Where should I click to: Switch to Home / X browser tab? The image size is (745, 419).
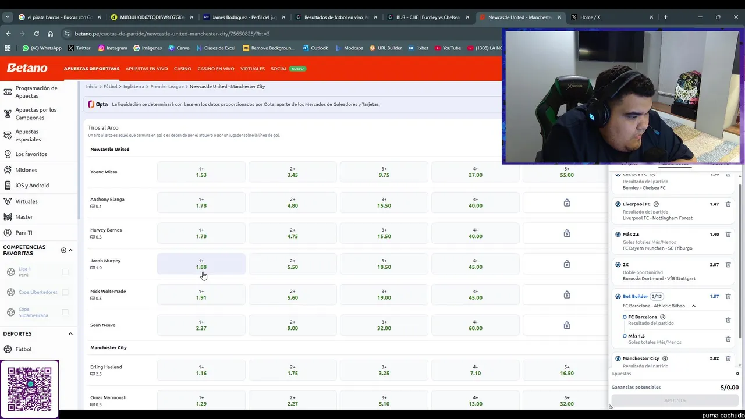coord(611,17)
